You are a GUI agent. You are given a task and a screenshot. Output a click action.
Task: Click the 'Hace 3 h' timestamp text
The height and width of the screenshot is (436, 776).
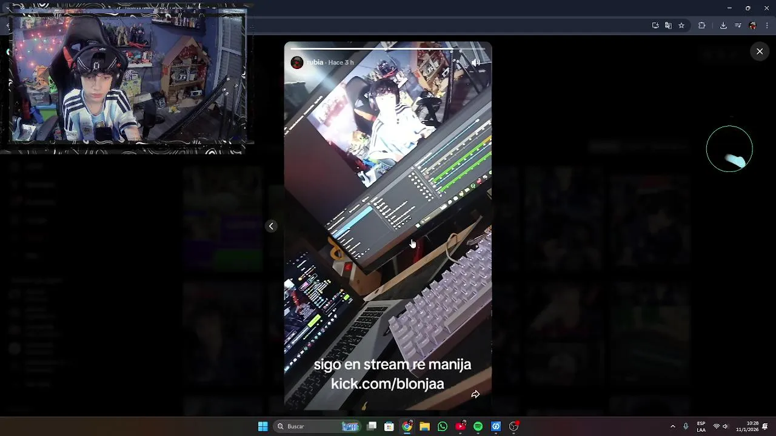[341, 62]
